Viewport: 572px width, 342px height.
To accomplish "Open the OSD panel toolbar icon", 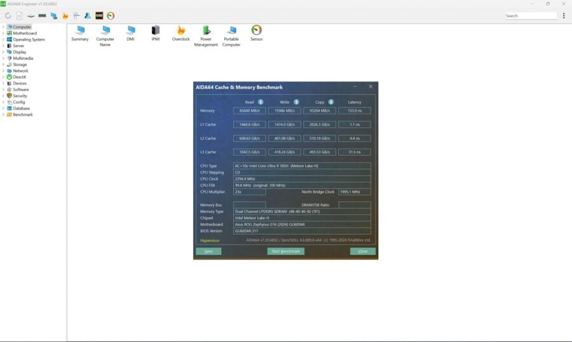I will (x=99, y=16).
